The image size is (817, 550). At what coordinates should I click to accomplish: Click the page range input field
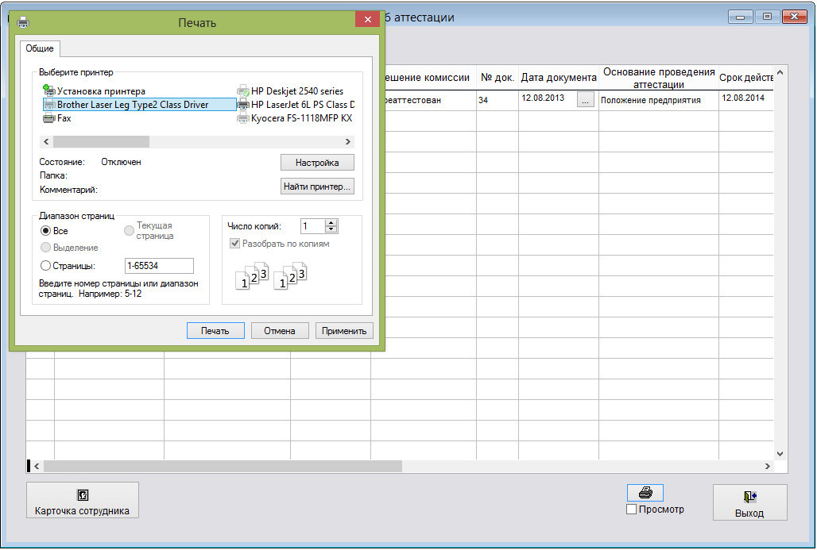(x=159, y=266)
